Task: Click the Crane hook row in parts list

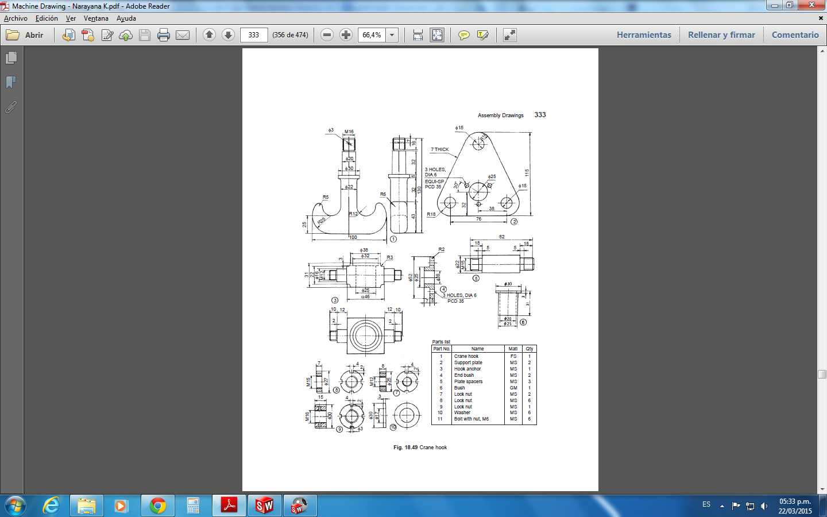Action: pyautogui.click(x=484, y=356)
